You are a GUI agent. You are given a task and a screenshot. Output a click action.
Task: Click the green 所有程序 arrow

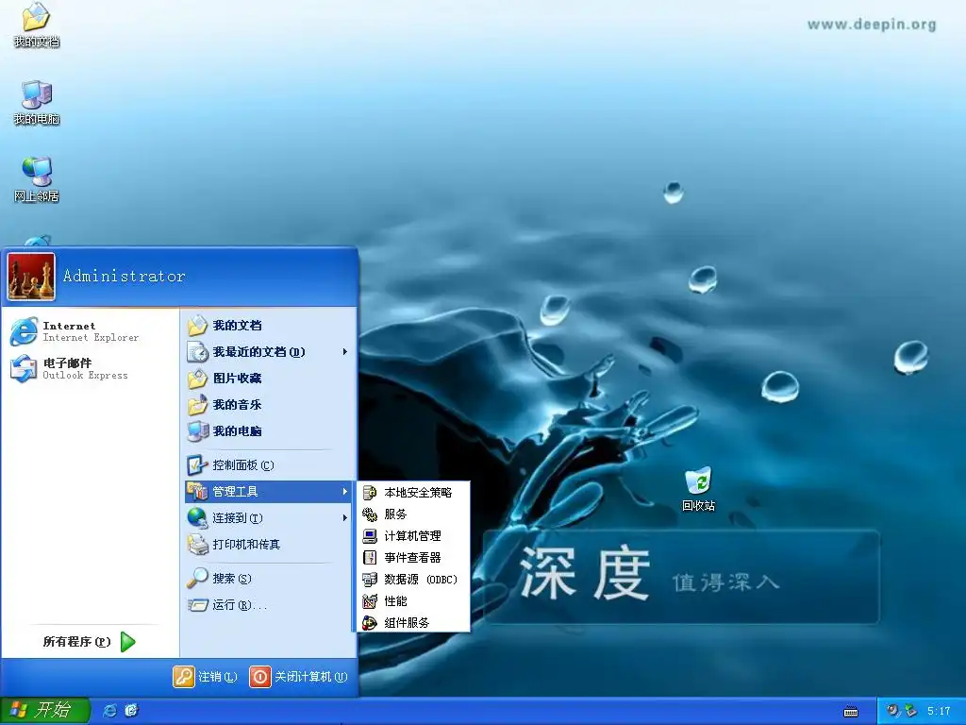127,642
